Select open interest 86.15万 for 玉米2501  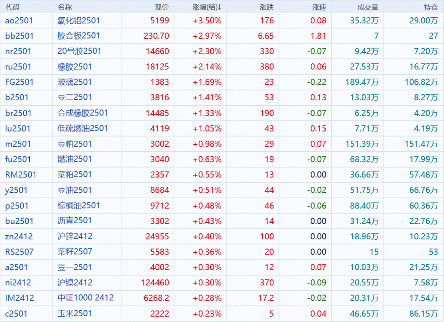423,314
